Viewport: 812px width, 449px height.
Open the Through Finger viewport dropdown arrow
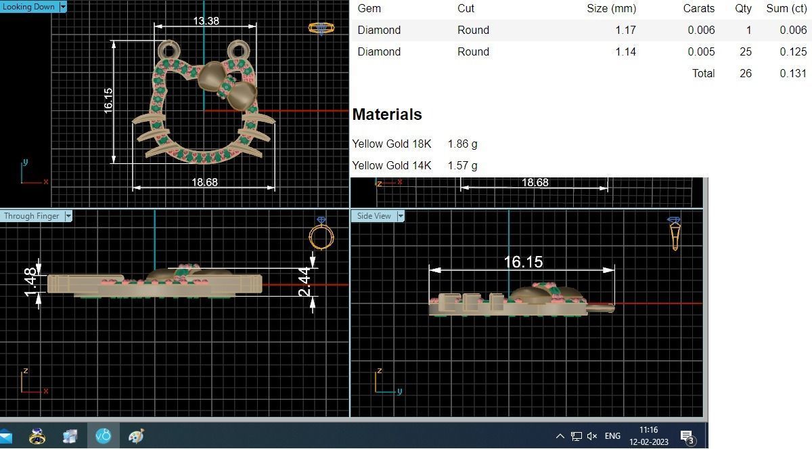pos(68,216)
